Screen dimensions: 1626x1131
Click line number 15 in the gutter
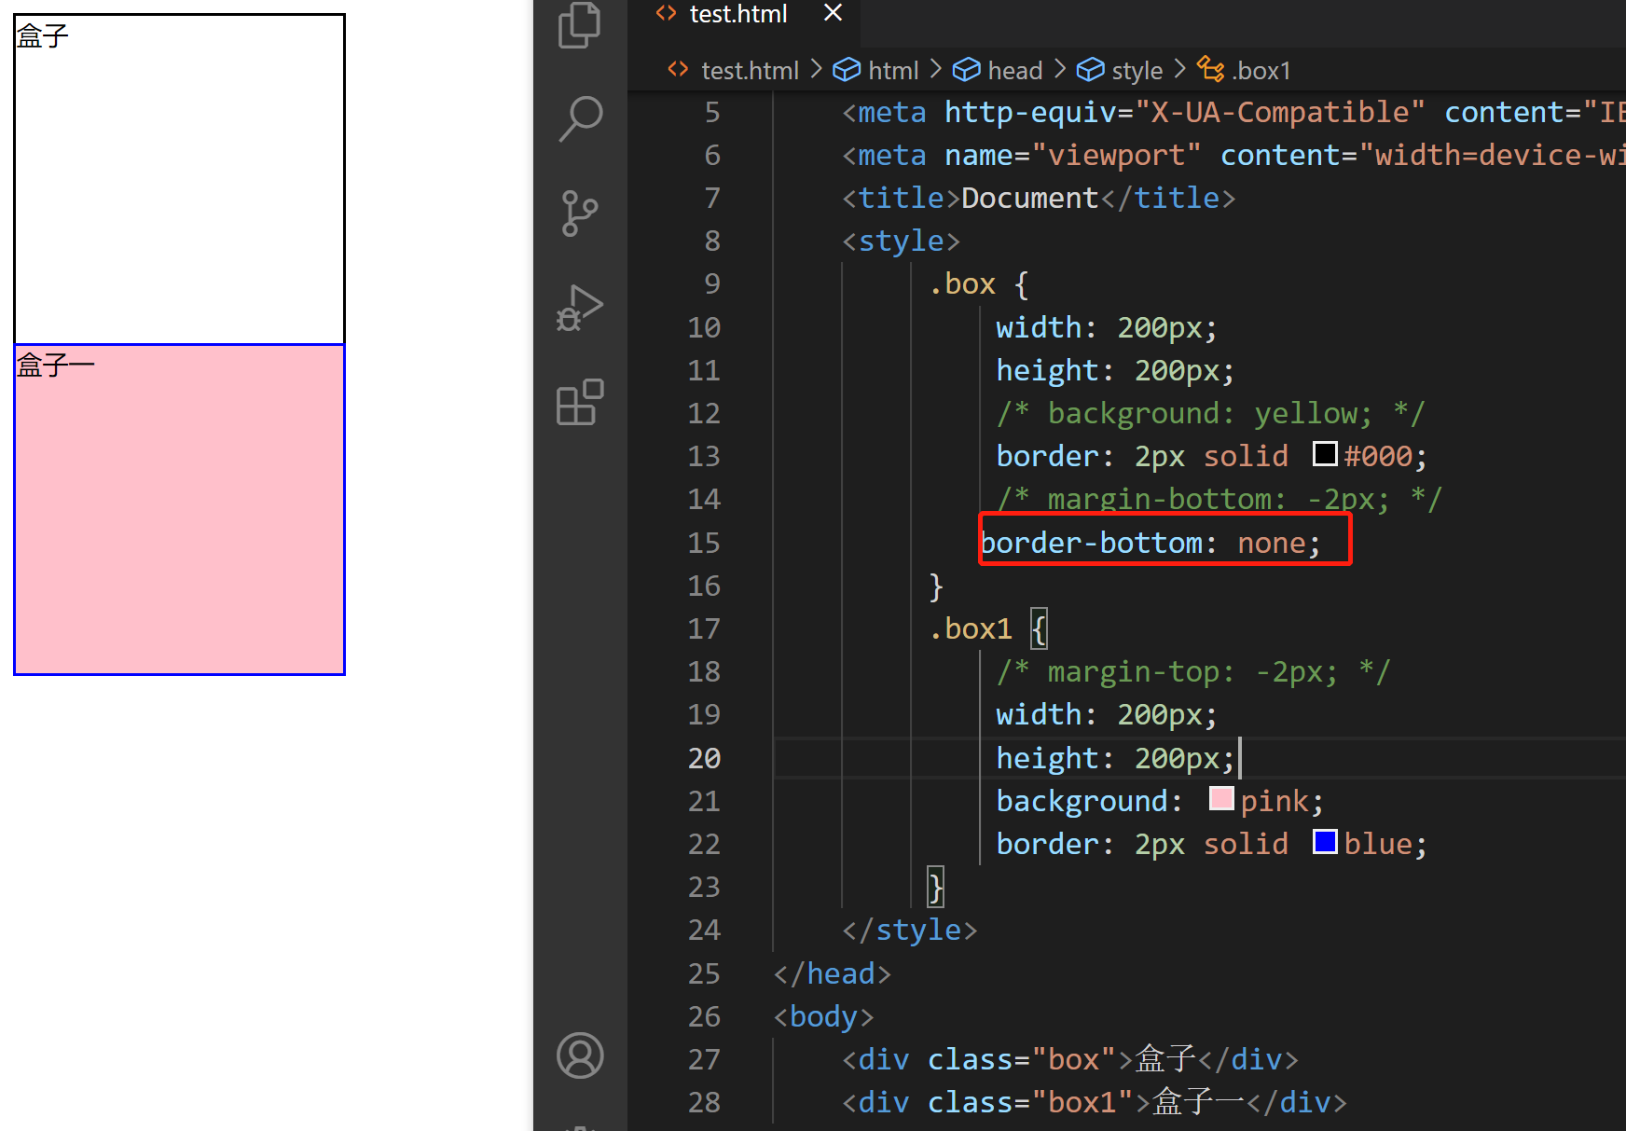click(704, 542)
